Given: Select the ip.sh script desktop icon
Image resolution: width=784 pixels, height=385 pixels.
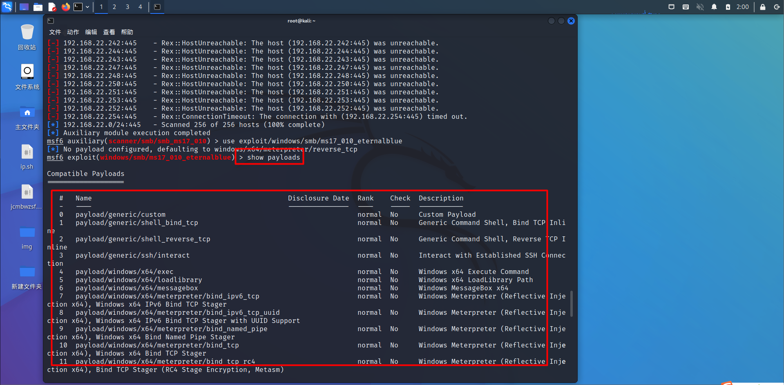Looking at the screenshot, I should point(27,157).
